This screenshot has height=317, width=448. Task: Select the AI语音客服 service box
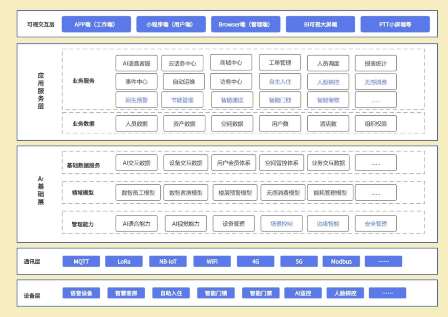click(136, 63)
